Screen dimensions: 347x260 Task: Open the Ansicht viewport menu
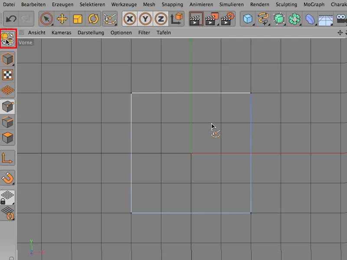click(37, 32)
